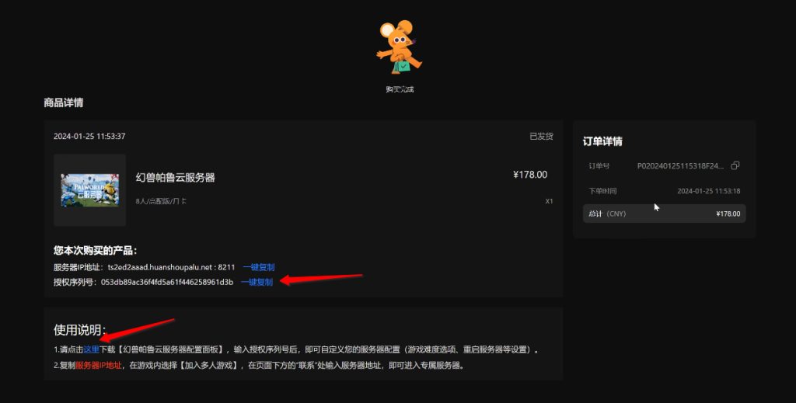Screen dimensions: 796x403
Task: Click the order time 2024-01-25 11:53:18
Action: point(709,191)
